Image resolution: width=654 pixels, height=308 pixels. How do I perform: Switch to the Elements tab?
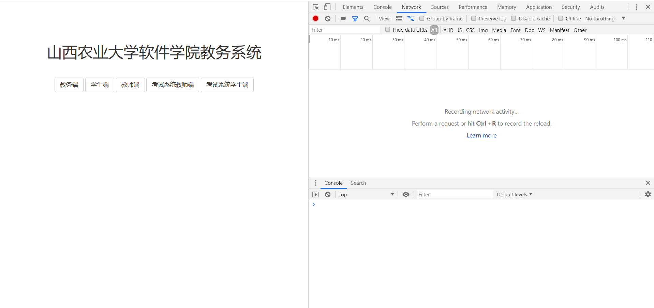click(353, 7)
